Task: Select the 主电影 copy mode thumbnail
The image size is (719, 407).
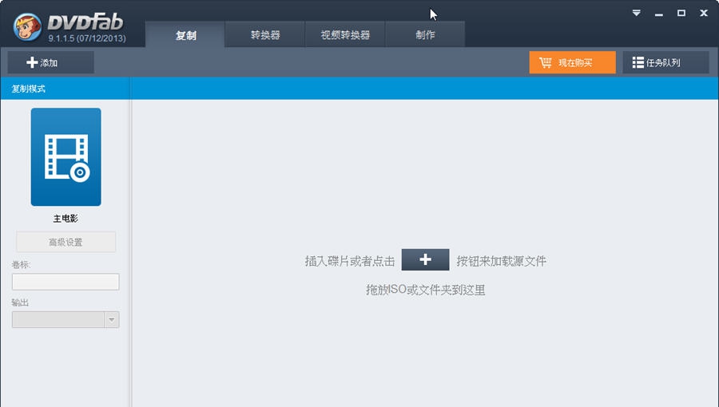Action: point(66,157)
